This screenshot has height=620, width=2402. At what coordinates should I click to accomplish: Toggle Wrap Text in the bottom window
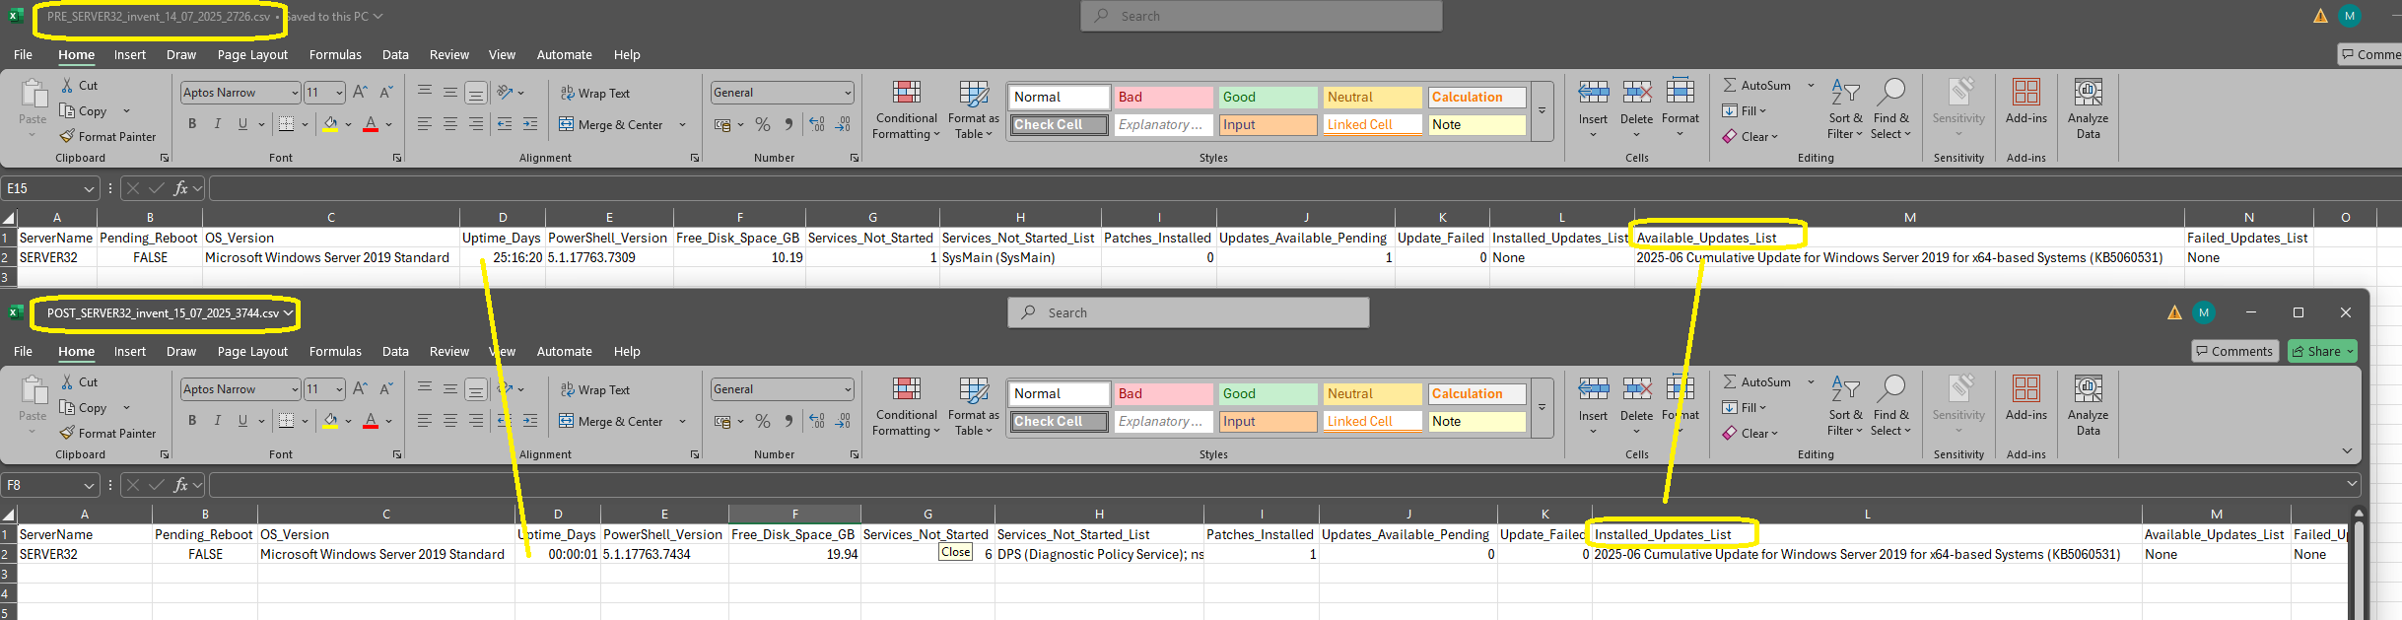(594, 390)
